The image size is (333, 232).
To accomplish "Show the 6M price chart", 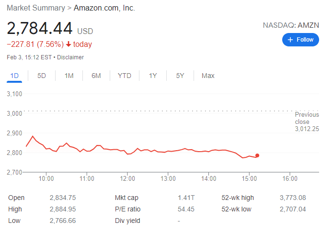I will click(96, 76).
